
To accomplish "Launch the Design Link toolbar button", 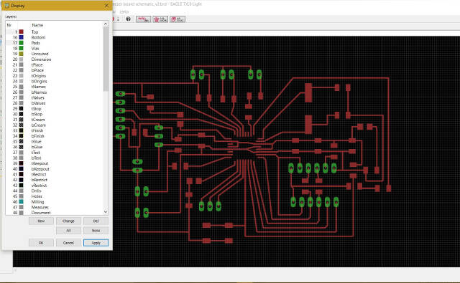I will point(144,19).
